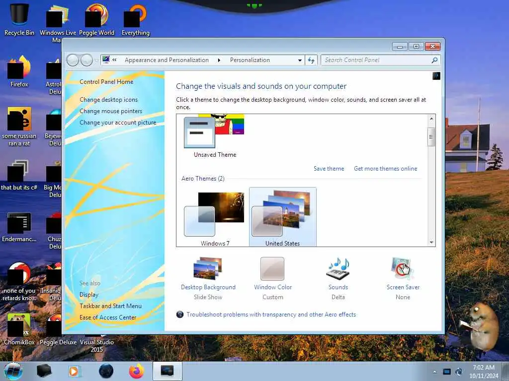Open the media player taskbar icon
Image resolution: width=509 pixels, height=381 pixels.
tap(75, 371)
